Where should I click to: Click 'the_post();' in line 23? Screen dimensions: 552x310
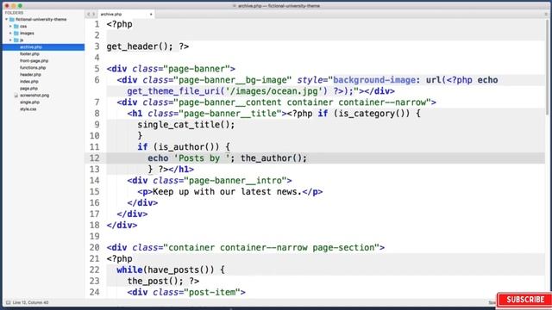point(155,282)
